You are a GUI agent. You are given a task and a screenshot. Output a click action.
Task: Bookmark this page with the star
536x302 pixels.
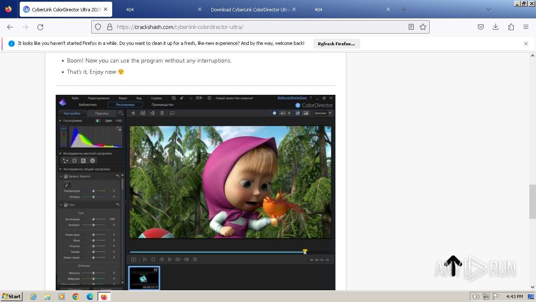pos(423,27)
